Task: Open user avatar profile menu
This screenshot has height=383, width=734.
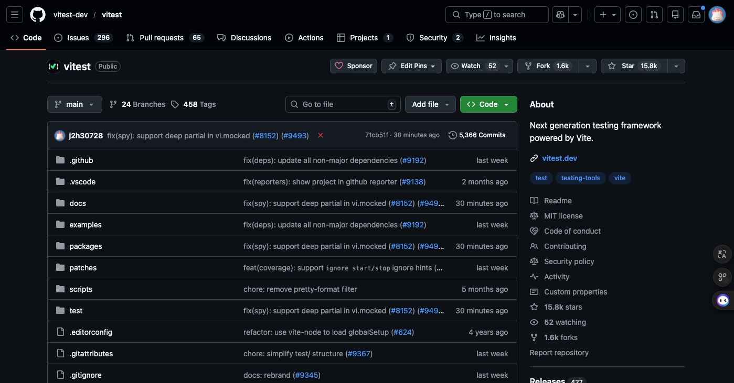Action: point(717,15)
